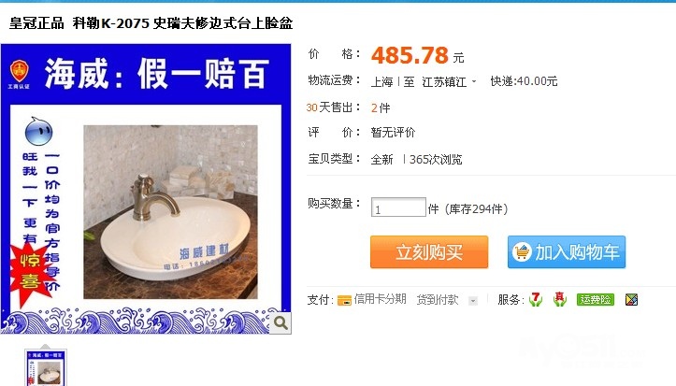This screenshot has height=386, width=676.
Task: Click the purchase quantity input field
Action: pos(398,207)
